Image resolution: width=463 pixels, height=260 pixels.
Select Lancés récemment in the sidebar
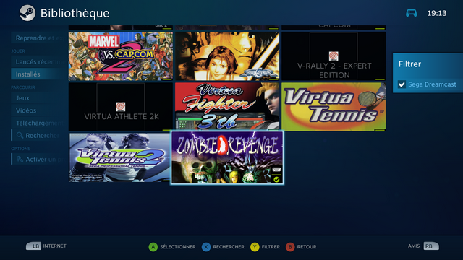coord(39,61)
